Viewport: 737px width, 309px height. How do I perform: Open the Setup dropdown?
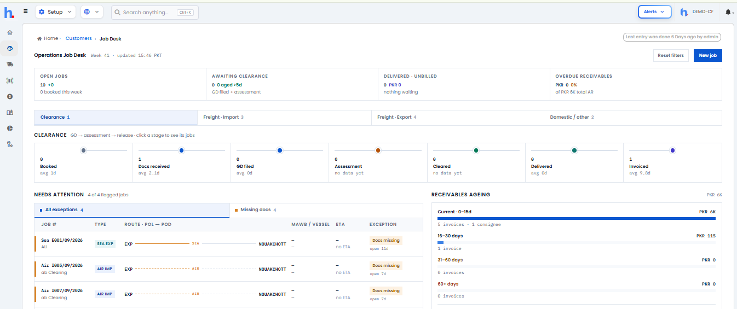tap(55, 12)
